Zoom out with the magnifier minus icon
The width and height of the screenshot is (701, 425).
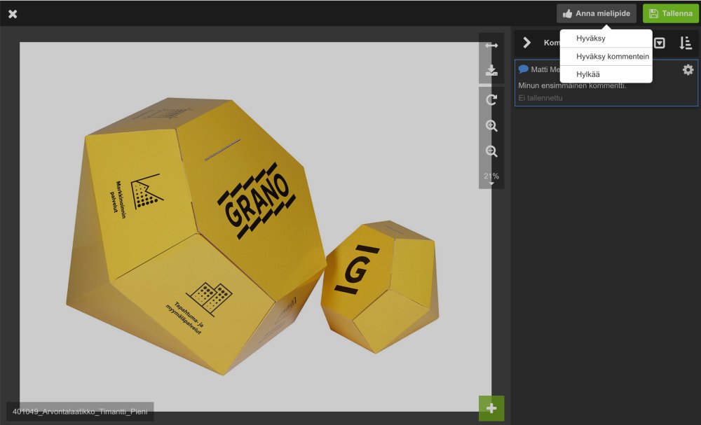coord(491,151)
